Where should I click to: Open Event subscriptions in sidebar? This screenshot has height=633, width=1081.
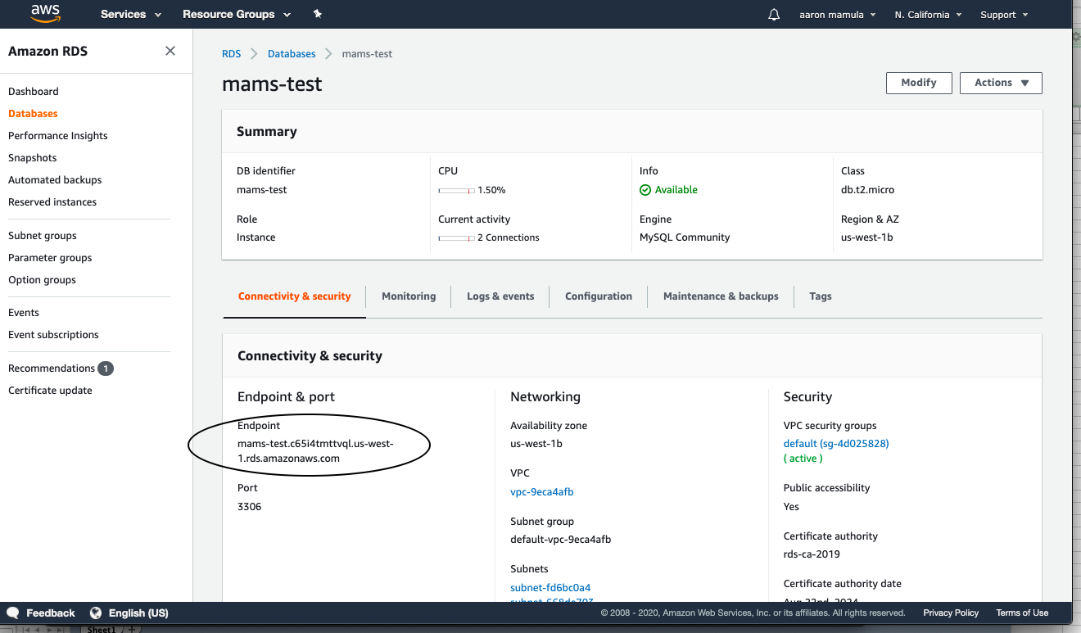click(x=53, y=335)
